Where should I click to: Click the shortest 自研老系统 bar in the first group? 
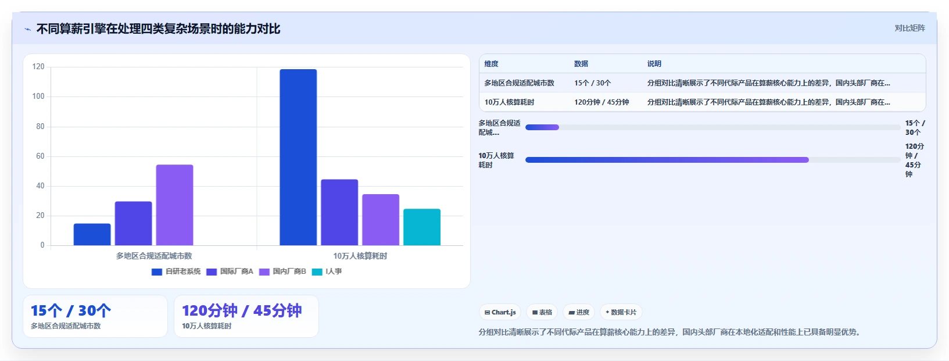[x=92, y=234]
